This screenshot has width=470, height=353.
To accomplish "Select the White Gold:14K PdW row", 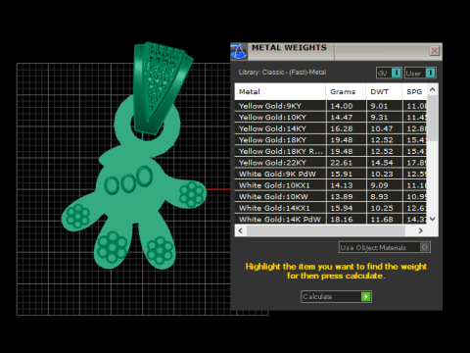I will [x=331, y=219].
